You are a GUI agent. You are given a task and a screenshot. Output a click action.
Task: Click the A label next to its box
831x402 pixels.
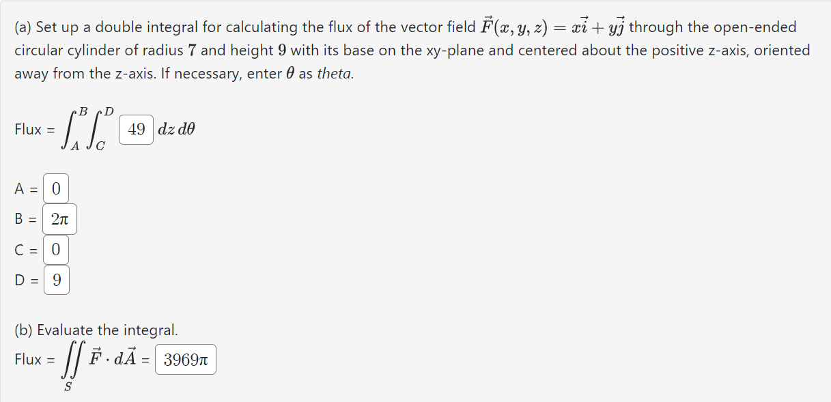pos(21,188)
